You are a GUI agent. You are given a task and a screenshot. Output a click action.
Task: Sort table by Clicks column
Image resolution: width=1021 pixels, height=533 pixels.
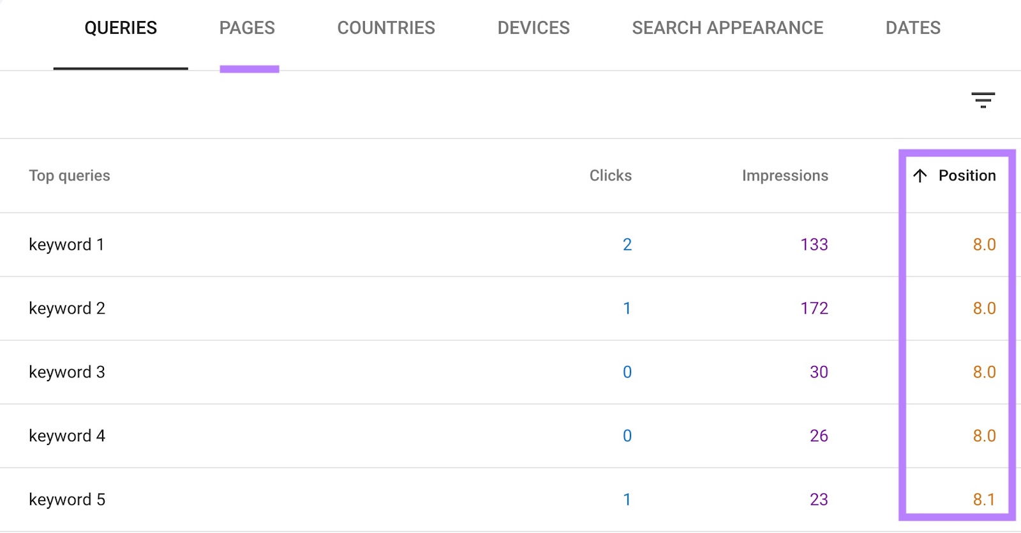click(x=610, y=176)
